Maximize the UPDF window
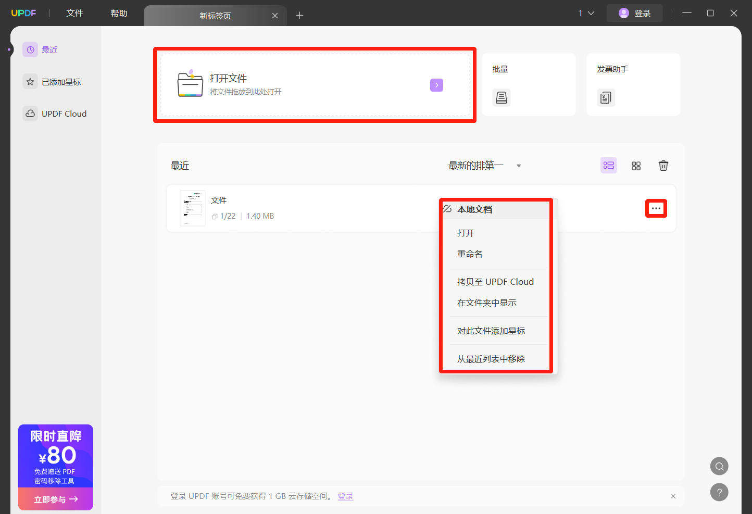This screenshot has height=514, width=752. point(710,13)
